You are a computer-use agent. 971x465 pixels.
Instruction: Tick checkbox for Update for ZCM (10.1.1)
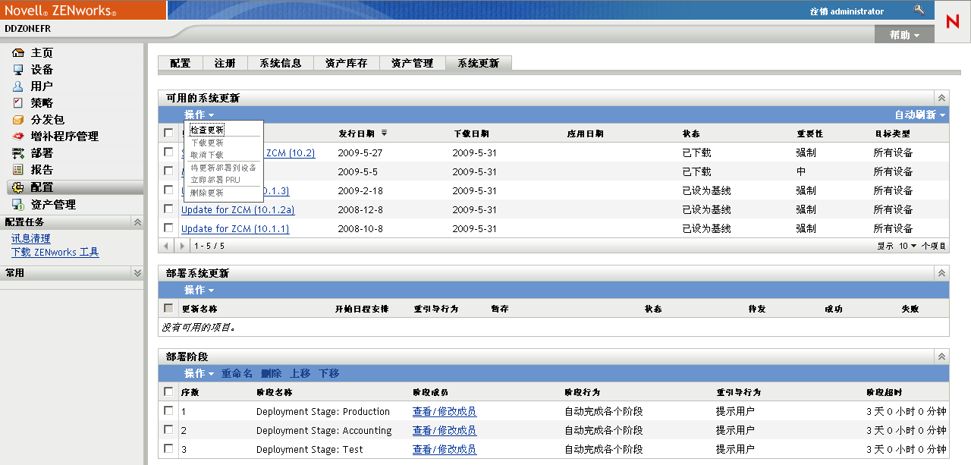[168, 228]
